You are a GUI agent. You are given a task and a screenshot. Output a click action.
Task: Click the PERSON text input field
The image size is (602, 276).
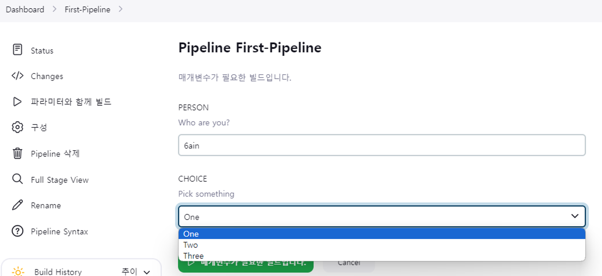pos(382,145)
